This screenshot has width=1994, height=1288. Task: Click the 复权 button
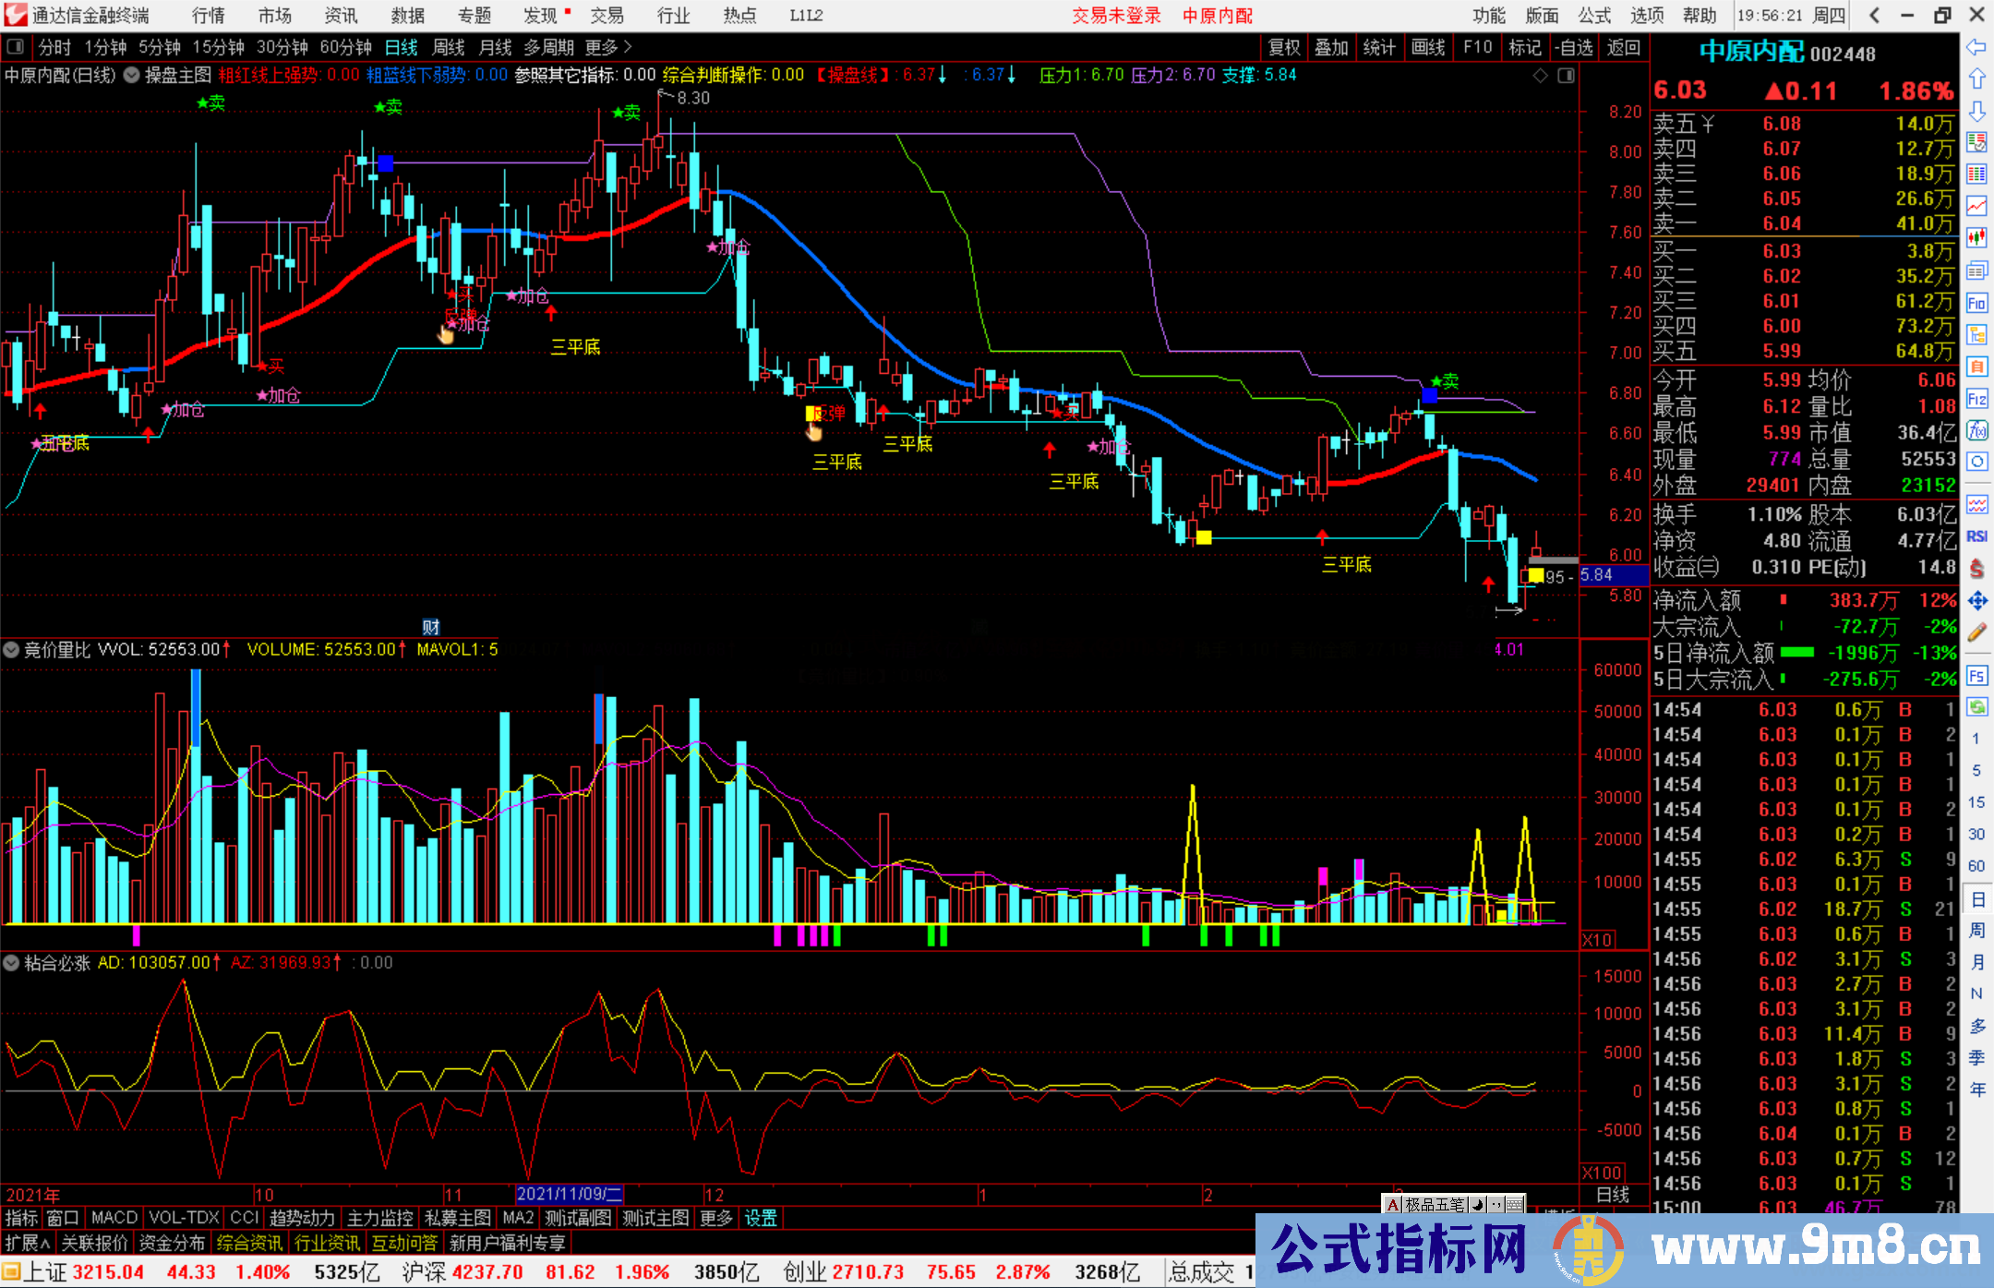click(x=1283, y=47)
